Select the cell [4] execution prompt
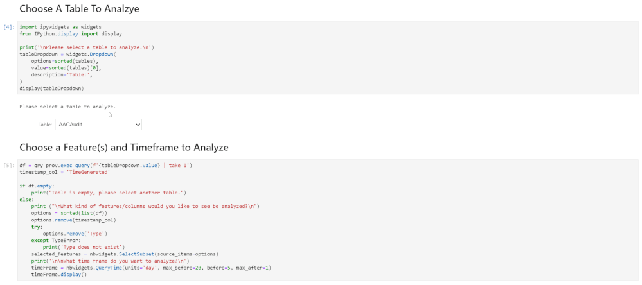The width and height of the screenshot is (642, 285). pos(9,27)
